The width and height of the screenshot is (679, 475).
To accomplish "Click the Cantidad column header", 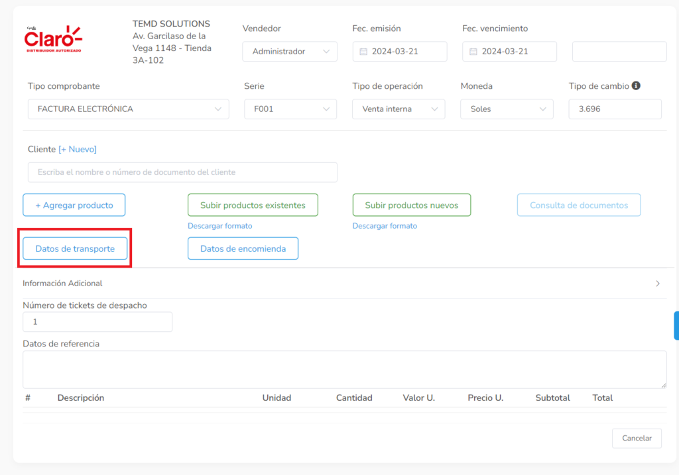I will click(354, 398).
